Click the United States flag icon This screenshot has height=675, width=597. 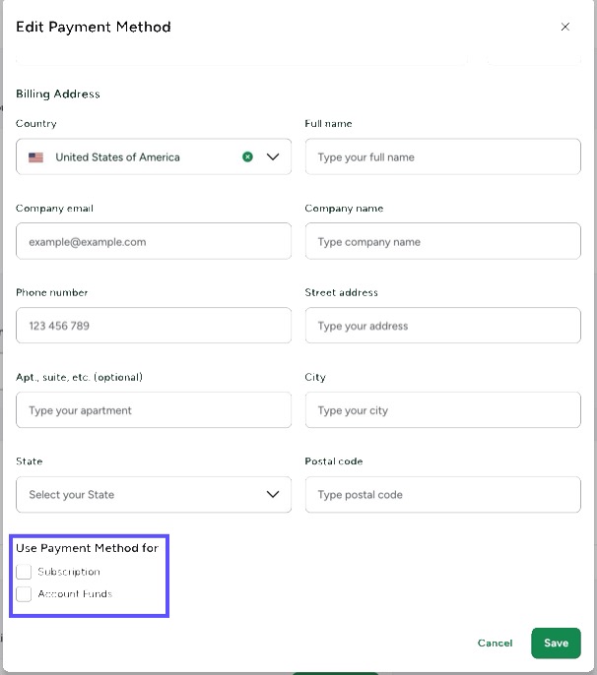pyautogui.click(x=36, y=157)
